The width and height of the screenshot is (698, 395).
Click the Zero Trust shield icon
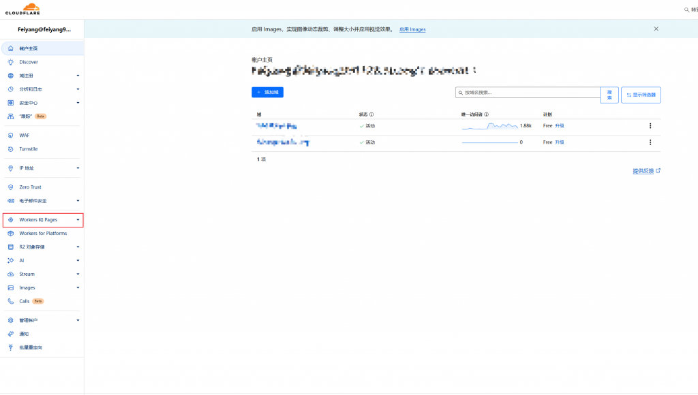[11, 187]
